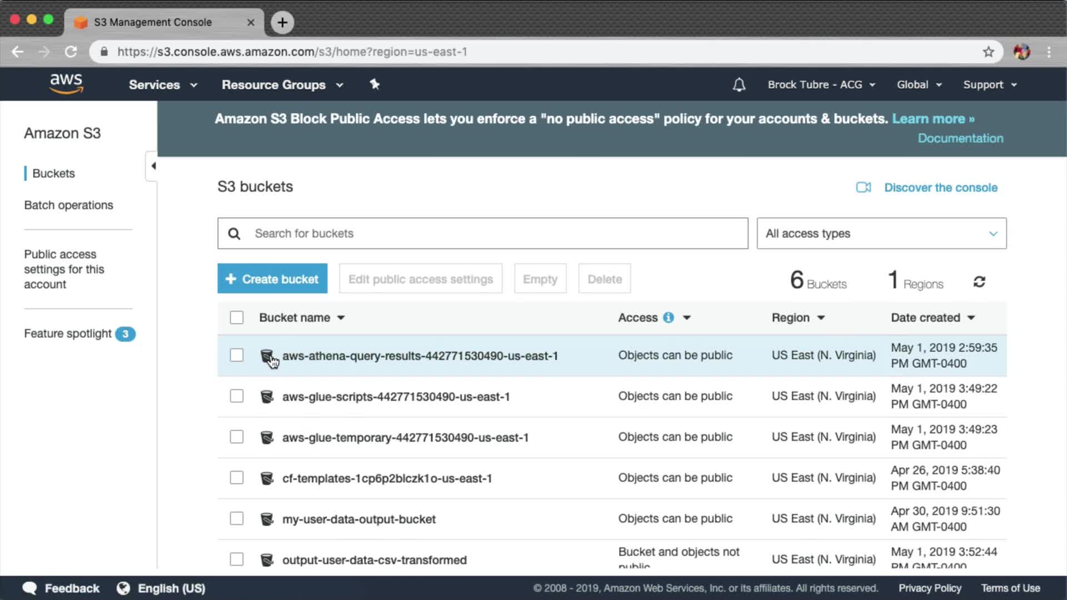Open the Global region dropdown
Screen dimensions: 1067x600
click(x=919, y=85)
